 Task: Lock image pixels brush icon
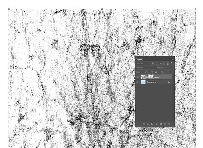pos(146,72)
